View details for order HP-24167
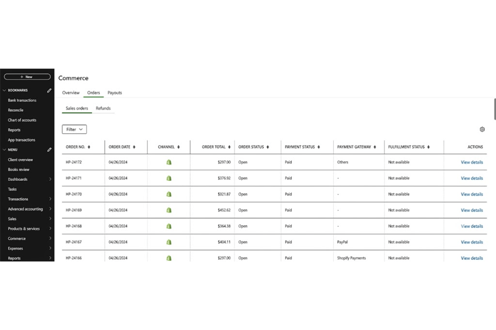The height and width of the screenshot is (330, 496). pyautogui.click(x=472, y=242)
